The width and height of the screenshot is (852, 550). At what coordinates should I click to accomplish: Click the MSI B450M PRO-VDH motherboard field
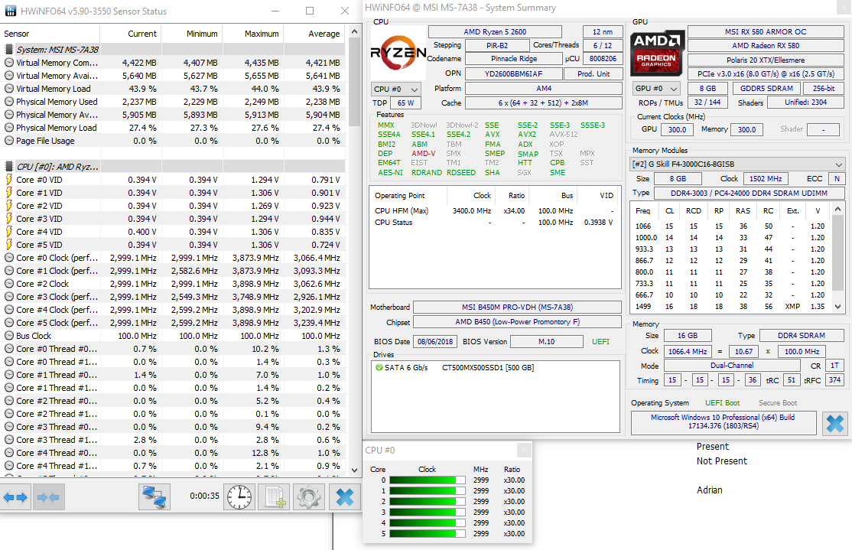tap(517, 307)
